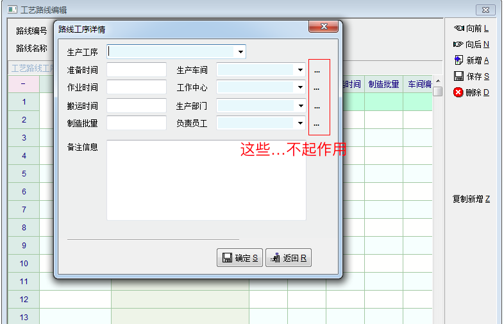The width and height of the screenshot is (504, 324).
Task: Open the 生产车间 dropdown arrow
Action: point(299,70)
